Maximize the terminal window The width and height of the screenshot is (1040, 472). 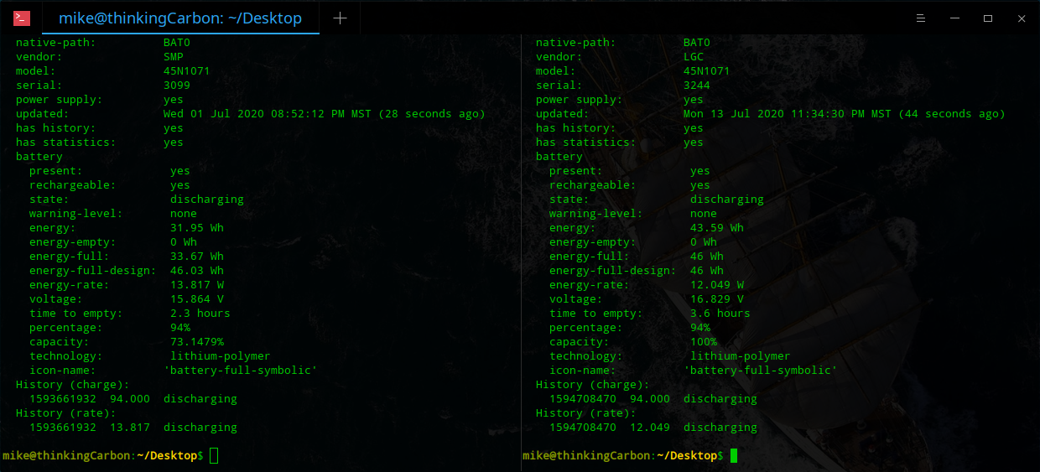pyautogui.click(x=988, y=18)
